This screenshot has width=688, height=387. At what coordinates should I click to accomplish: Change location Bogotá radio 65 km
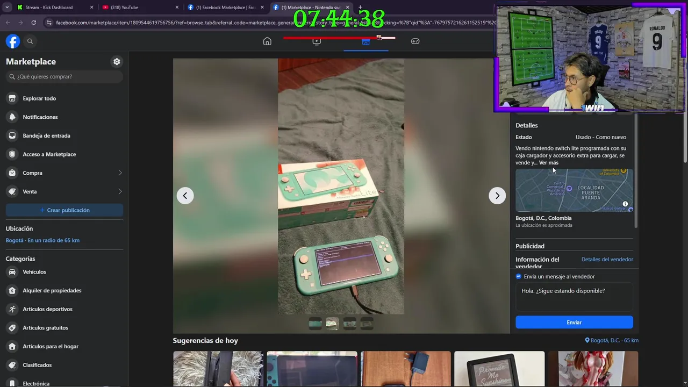42,240
